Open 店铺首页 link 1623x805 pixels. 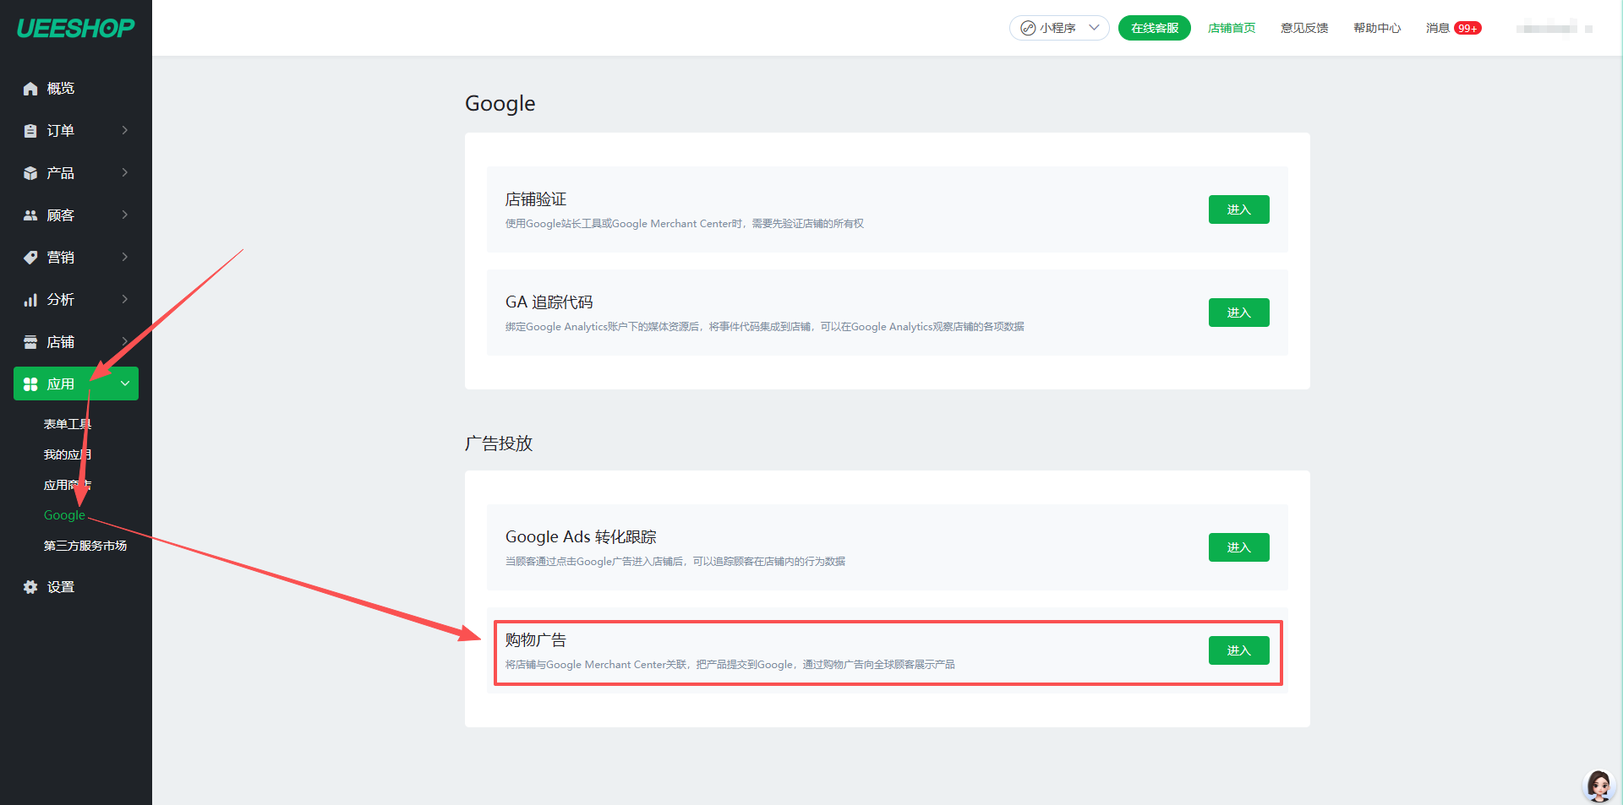[1231, 28]
